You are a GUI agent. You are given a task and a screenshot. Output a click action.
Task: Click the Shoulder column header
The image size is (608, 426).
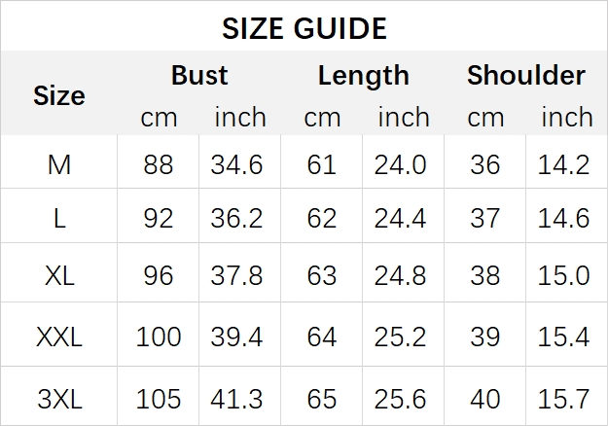click(525, 75)
